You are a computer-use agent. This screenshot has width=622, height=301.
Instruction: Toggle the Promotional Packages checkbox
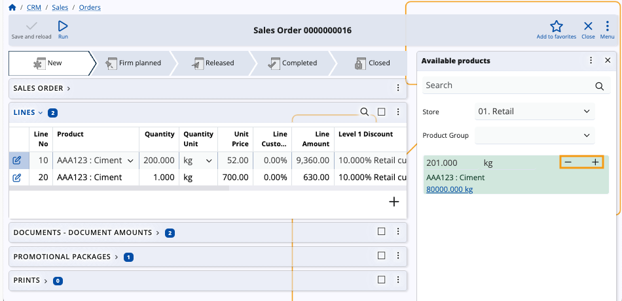click(x=381, y=255)
